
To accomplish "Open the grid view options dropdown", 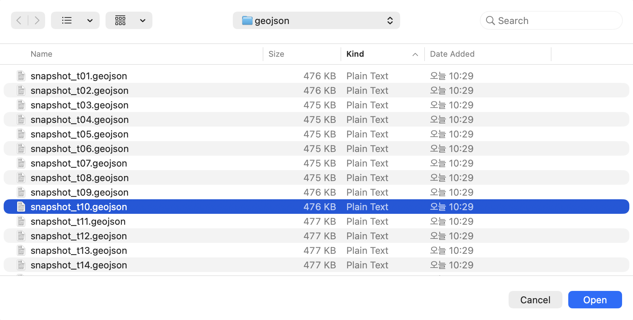I will [x=143, y=20].
